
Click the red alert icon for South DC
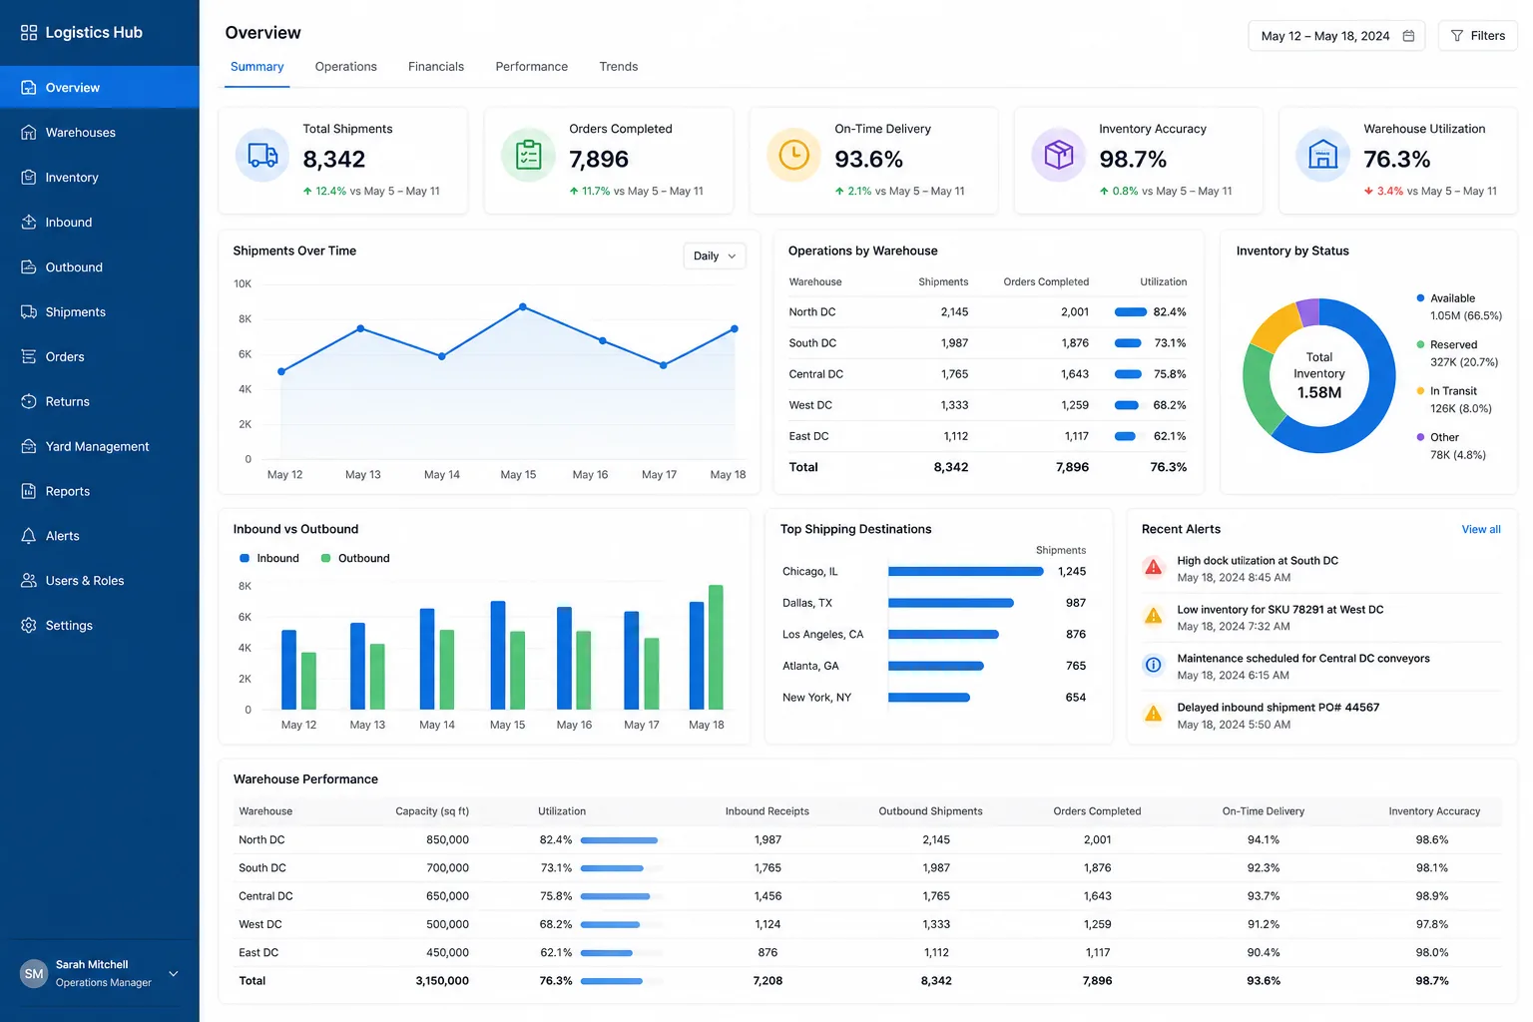tap(1154, 568)
